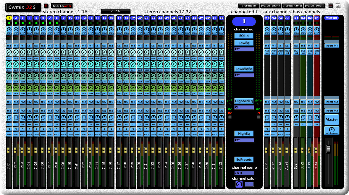The height and width of the screenshot is (195, 349).
Task: Click the pan knob on aux channel A1
Action: point(267,117)
